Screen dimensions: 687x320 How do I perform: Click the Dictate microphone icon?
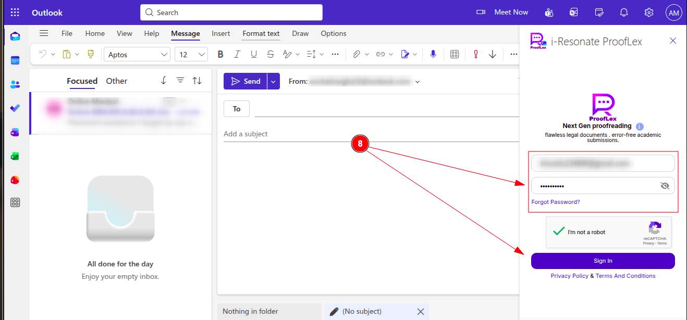(433, 54)
